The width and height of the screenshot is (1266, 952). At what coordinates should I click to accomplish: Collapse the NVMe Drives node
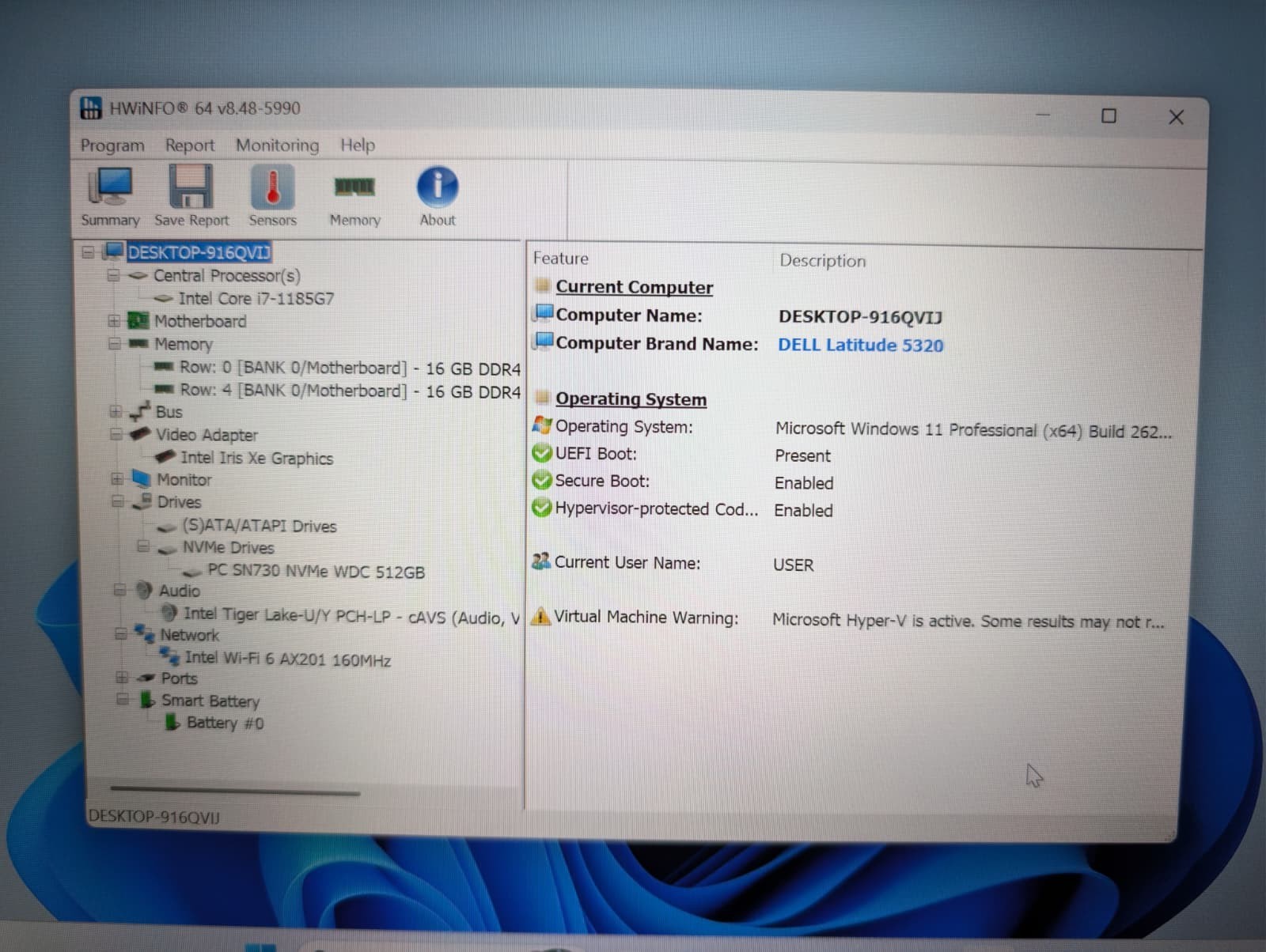(x=143, y=546)
